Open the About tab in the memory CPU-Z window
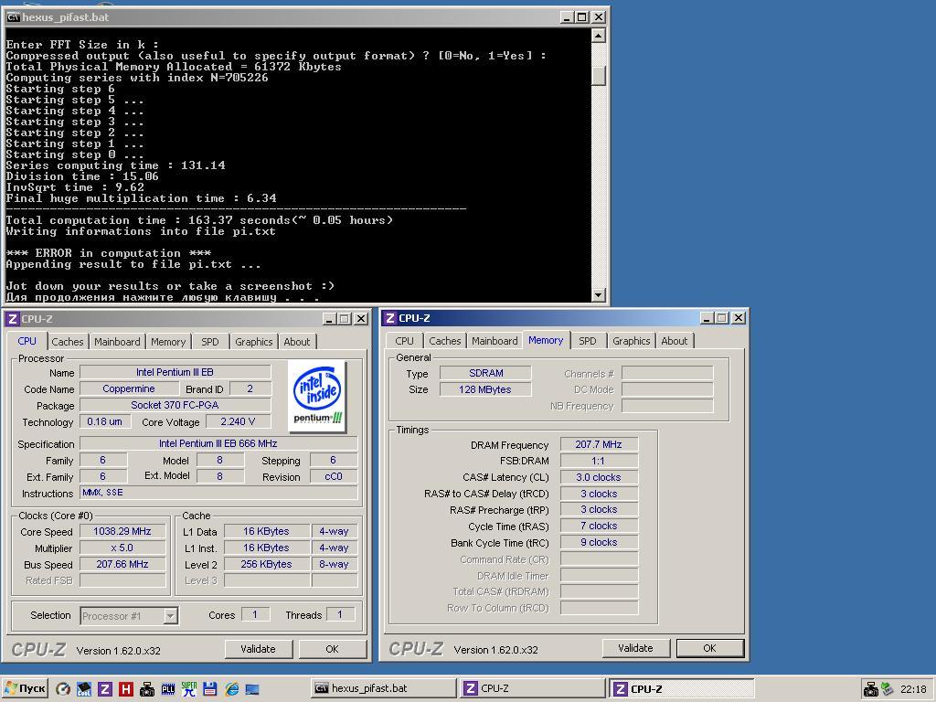The height and width of the screenshot is (702, 936). point(675,341)
